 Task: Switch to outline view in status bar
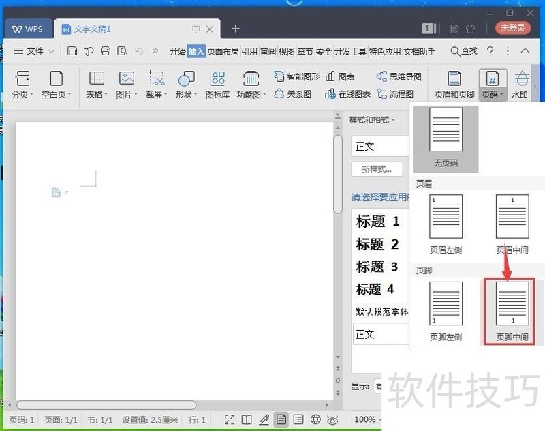(x=298, y=420)
